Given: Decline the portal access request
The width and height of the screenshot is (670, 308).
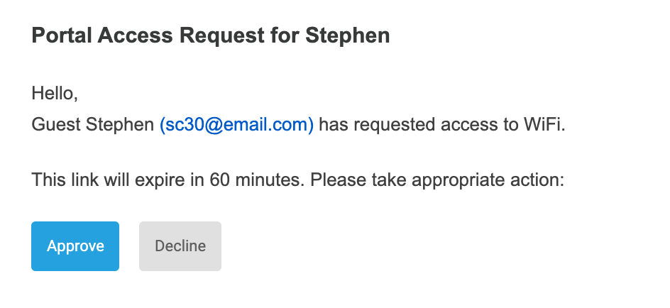Looking at the screenshot, I should 180,246.
